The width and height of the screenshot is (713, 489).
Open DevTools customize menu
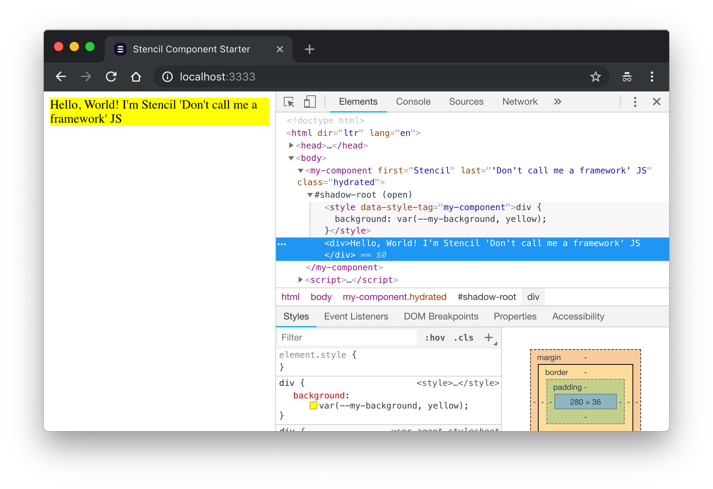coord(635,102)
